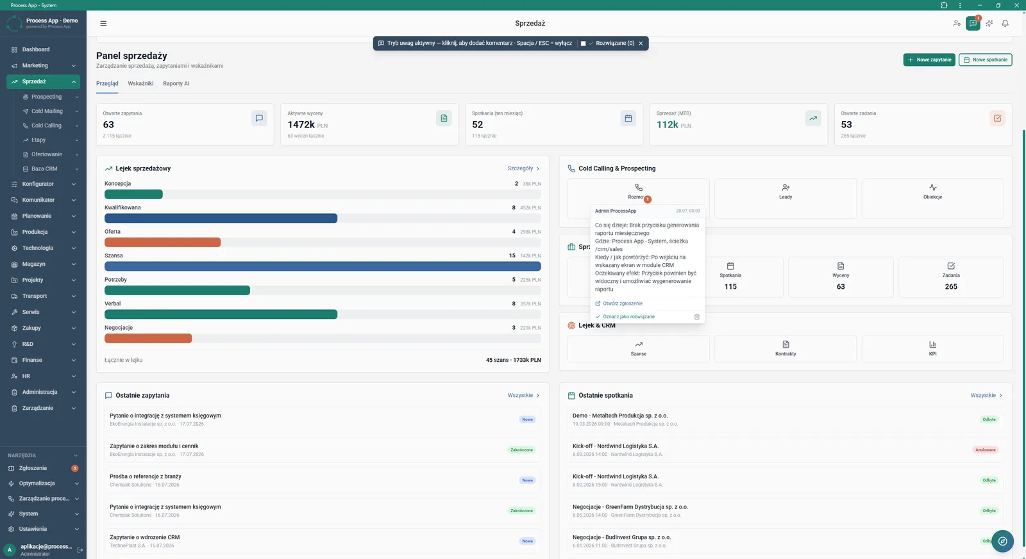Open the AI sparkle assistant icon in header

pos(989,24)
